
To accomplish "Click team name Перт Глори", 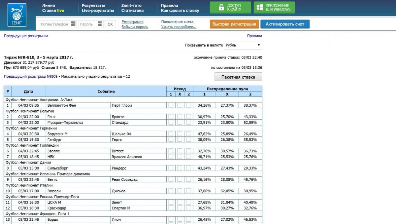I will click(122, 105).
